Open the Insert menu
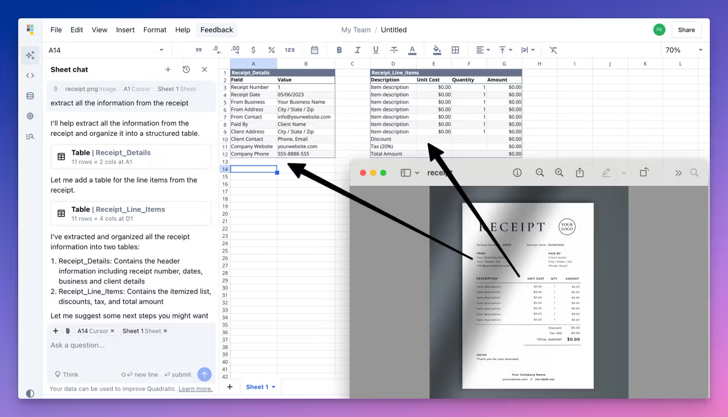 [x=125, y=30]
